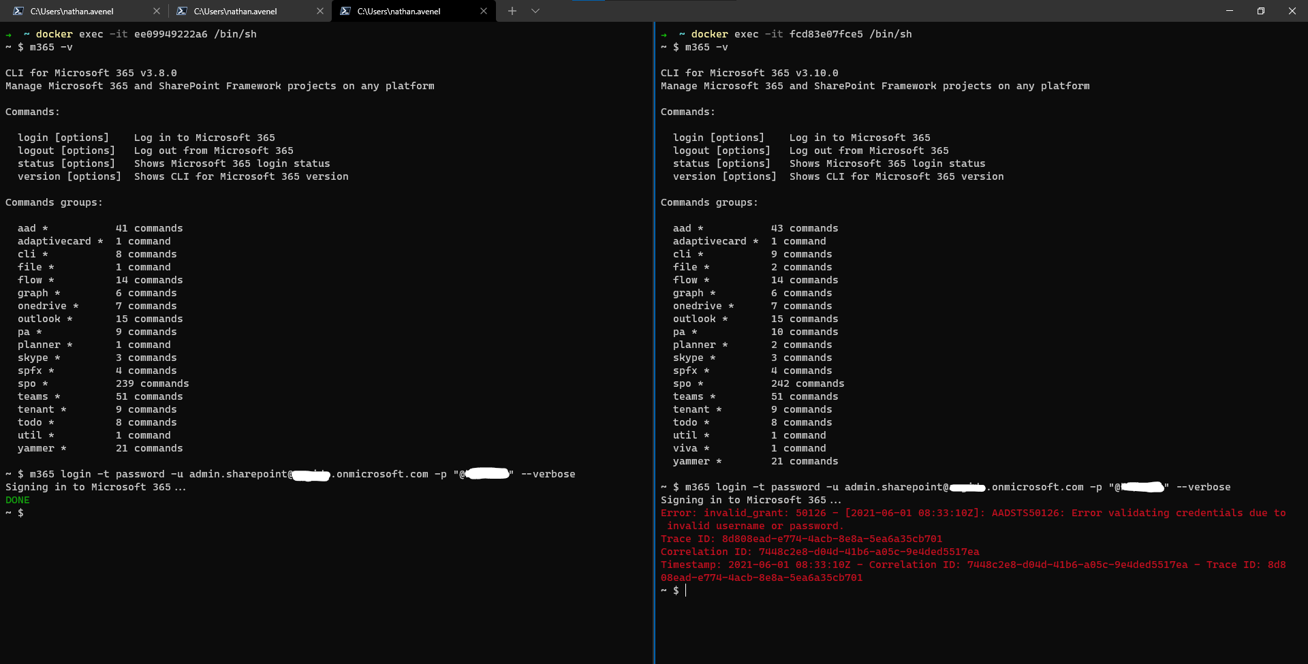
Task: Open a new terminal tab with the plus icon
Action: coord(512,11)
